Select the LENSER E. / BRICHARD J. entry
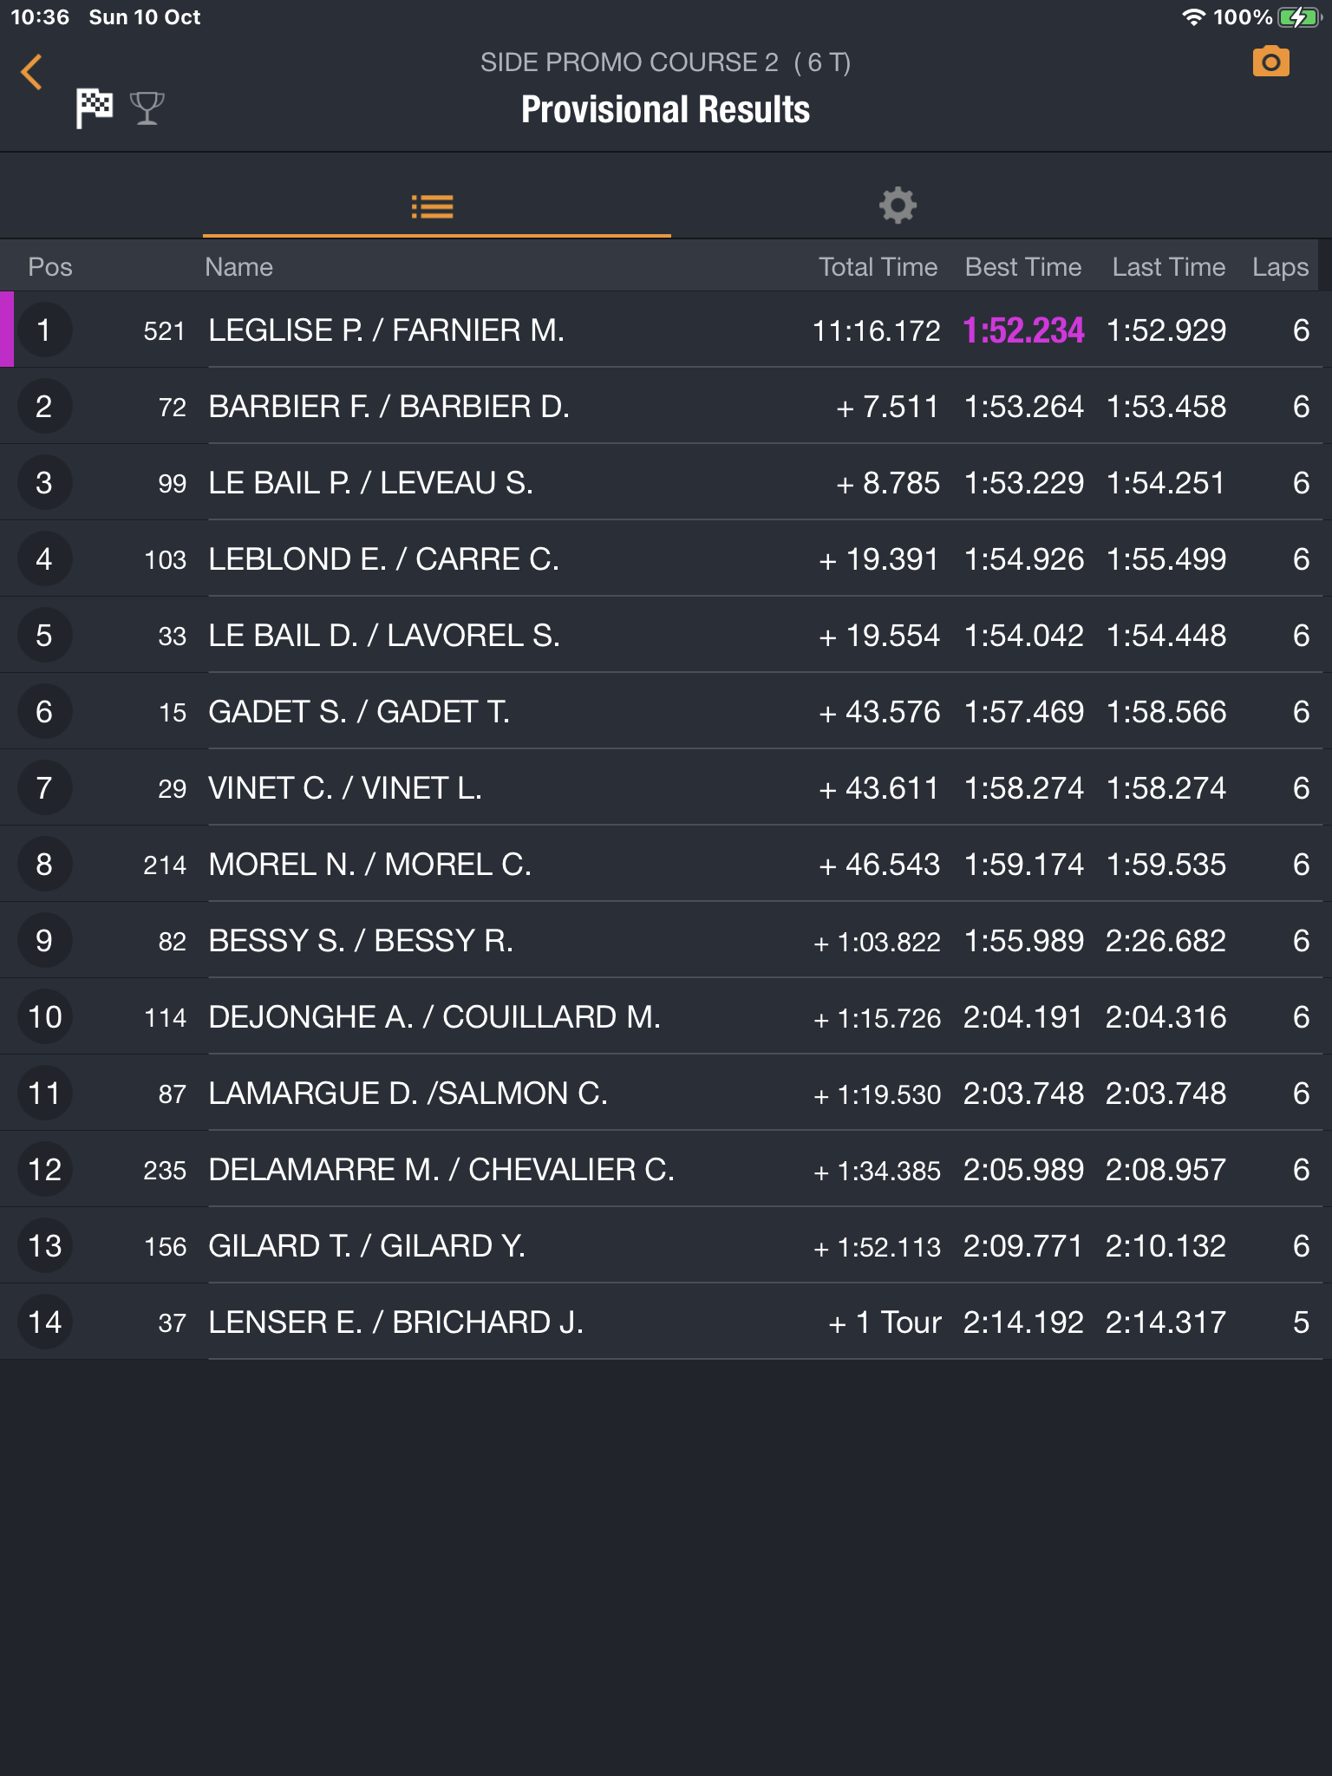The image size is (1332, 1776). pos(666,1322)
